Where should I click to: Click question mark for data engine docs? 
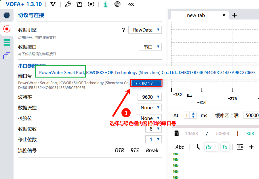[123, 30]
